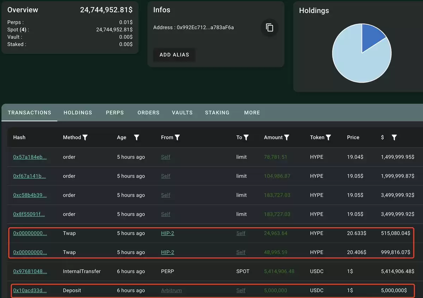
Task: Click the Holdings panel title
Action: [314, 11]
